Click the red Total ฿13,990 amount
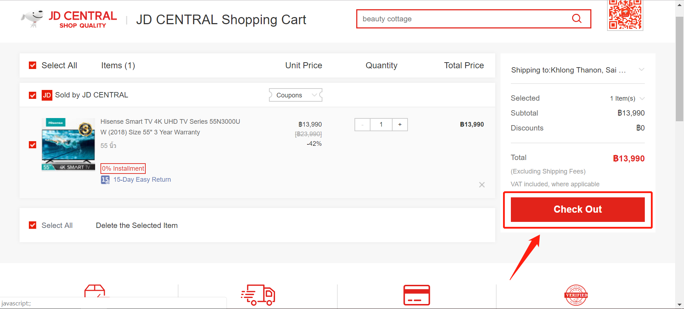The image size is (684, 309). tap(629, 159)
